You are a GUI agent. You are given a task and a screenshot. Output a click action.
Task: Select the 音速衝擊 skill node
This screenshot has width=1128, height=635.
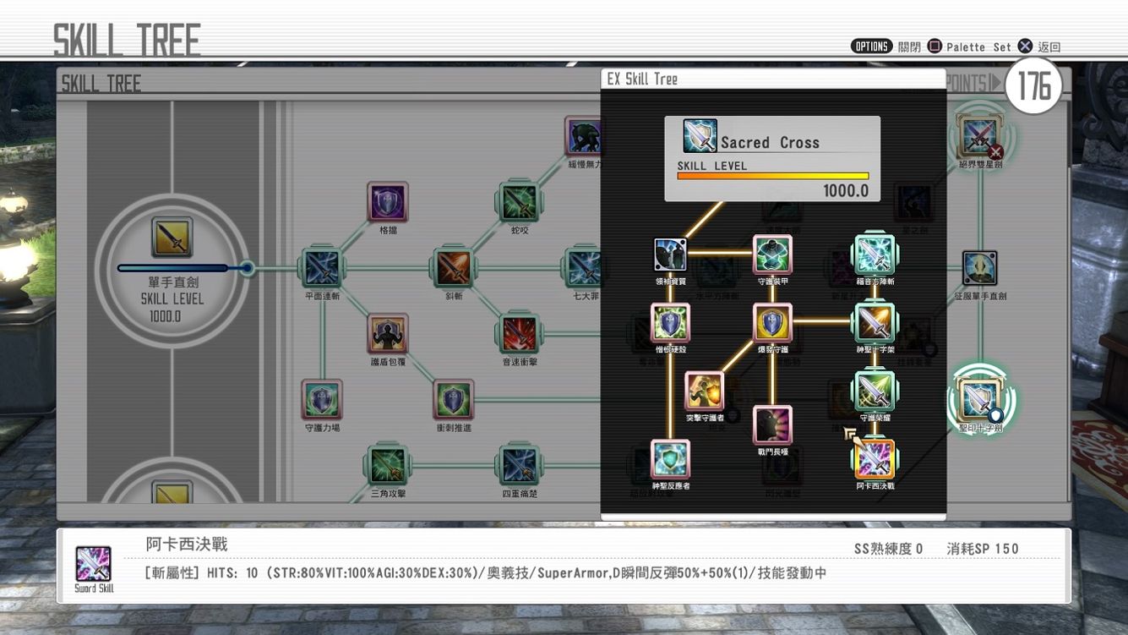point(519,333)
